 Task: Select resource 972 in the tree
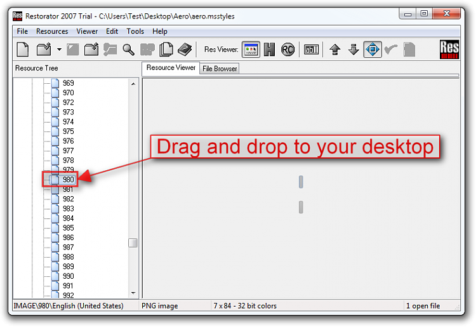[69, 102]
